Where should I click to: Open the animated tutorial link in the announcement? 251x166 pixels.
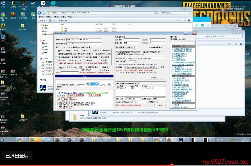pos(95,95)
